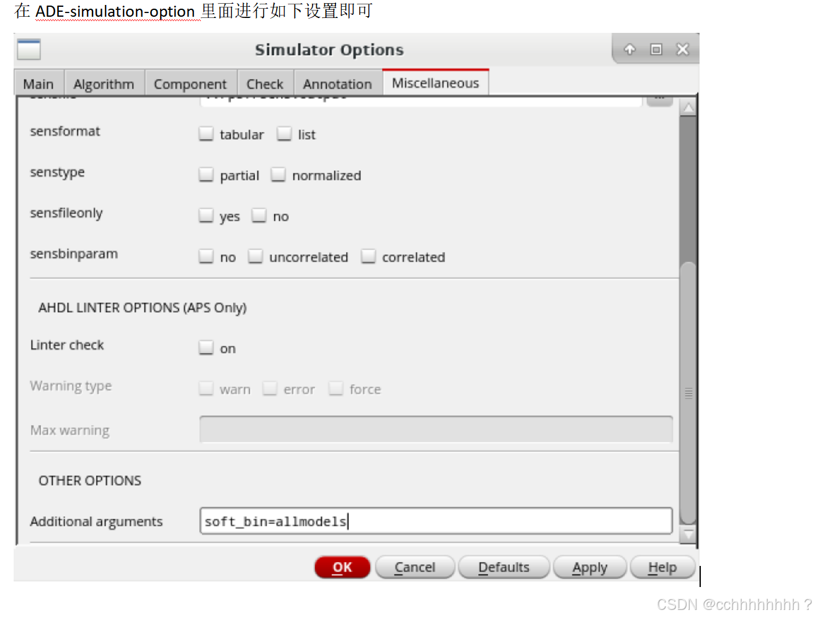Image resolution: width=818 pixels, height=618 pixels.
Task: Open the Component tab
Action: pyautogui.click(x=190, y=84)
